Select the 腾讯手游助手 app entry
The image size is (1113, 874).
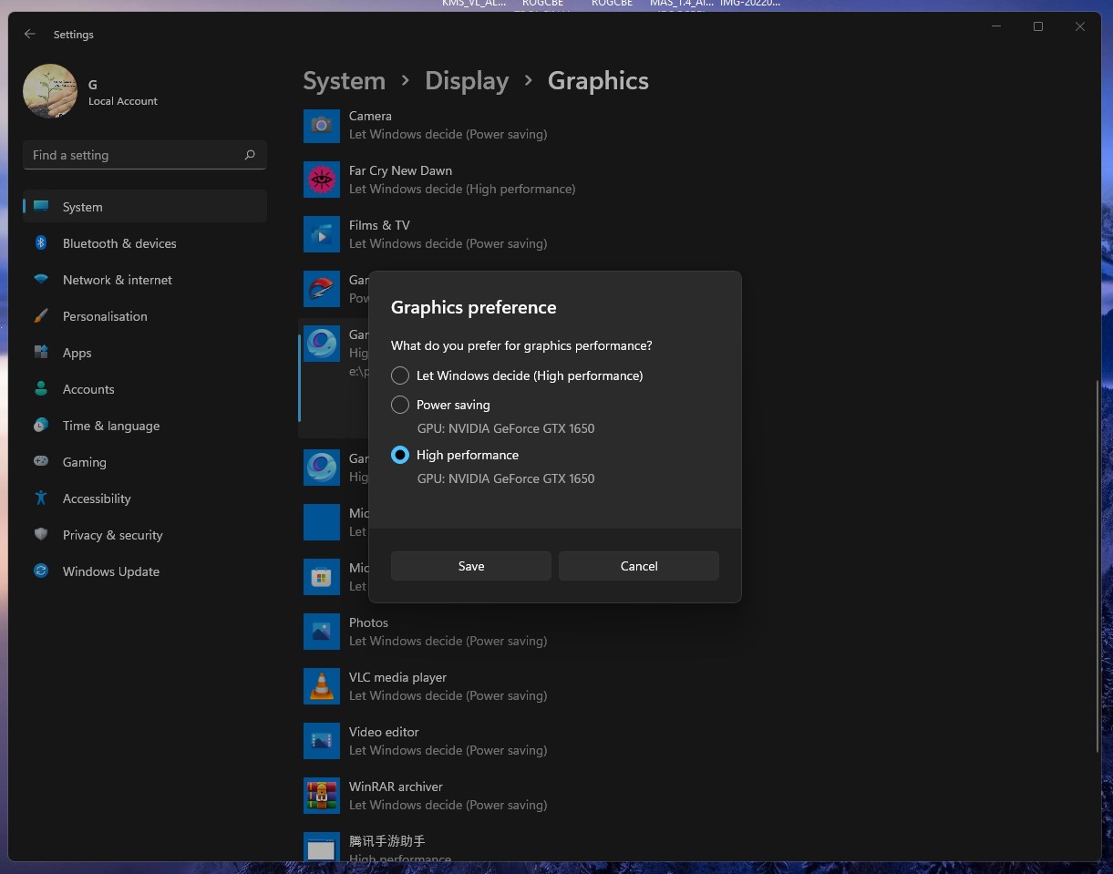[386, 841]
